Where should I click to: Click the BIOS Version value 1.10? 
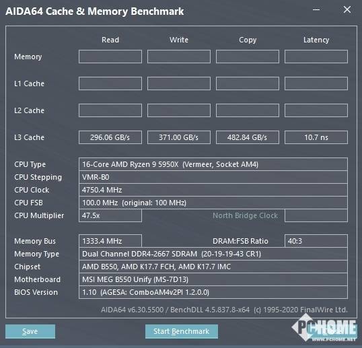tap(213, 292)
